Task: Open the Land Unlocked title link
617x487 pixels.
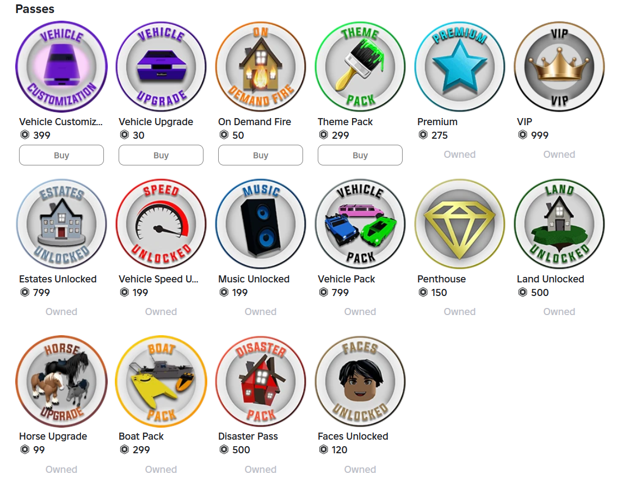Action: click(551, 279)
